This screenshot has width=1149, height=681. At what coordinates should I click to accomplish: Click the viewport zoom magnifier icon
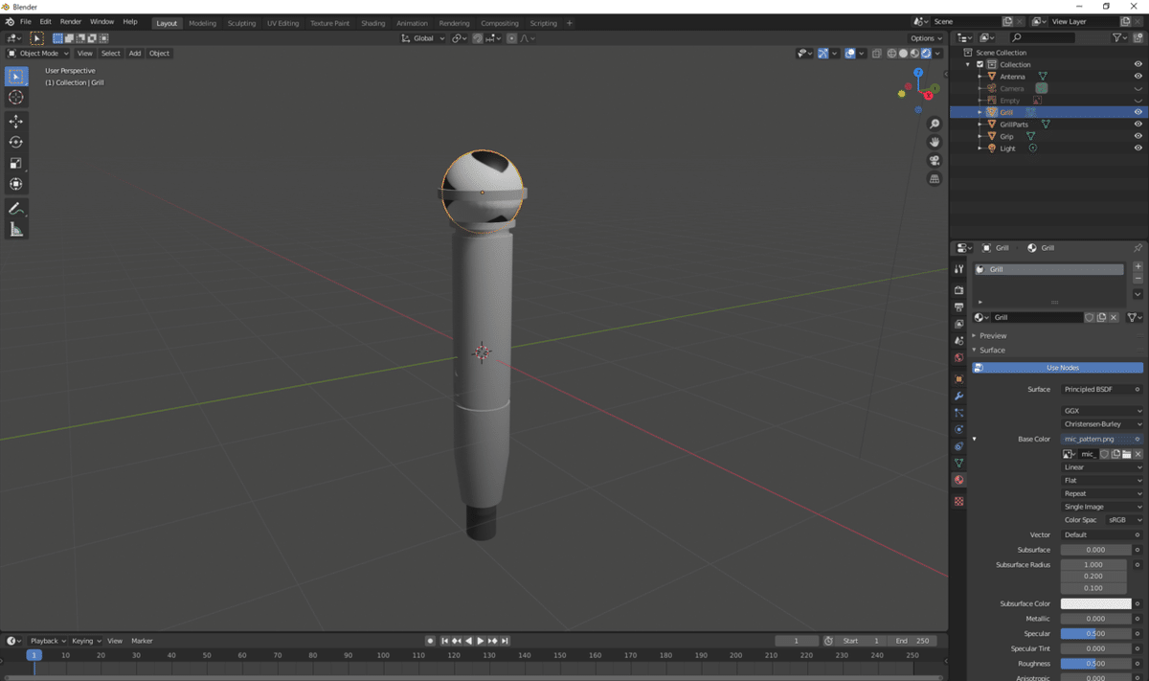click(935, 125)
